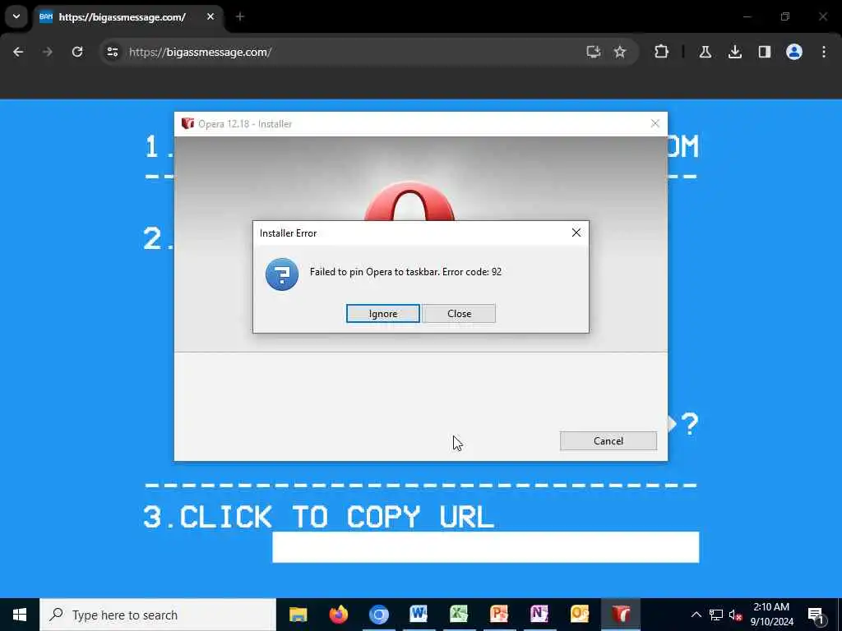Expand the tab search dropdown
The width and height of the screenshot is (842, 631).
[x=16, y=16]
